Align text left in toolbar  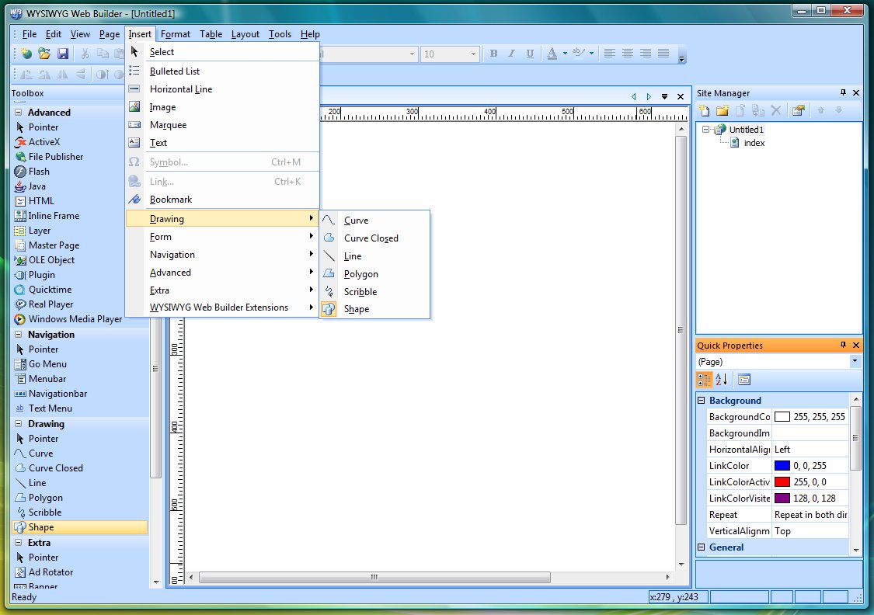pyautogui.click(x=610, y=54)
